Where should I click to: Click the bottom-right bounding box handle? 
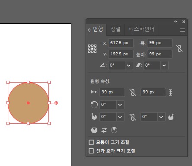point(49,123)
